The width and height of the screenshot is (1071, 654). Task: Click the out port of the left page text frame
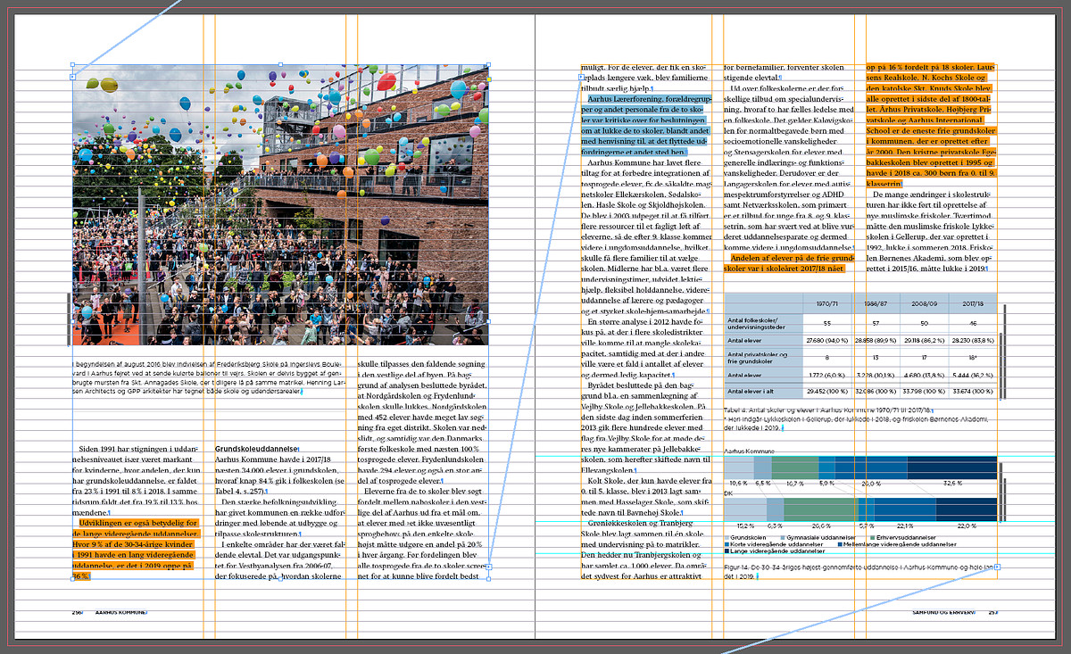coord(487,567)
